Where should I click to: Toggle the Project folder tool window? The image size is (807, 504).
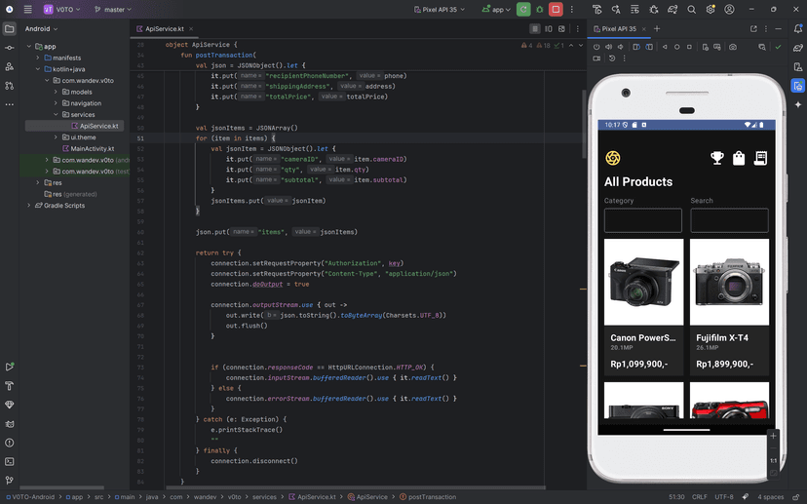pos(10,29)
